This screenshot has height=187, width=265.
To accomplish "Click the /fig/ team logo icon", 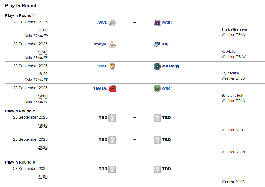I will pyautogui.click(x=157, y=44).
